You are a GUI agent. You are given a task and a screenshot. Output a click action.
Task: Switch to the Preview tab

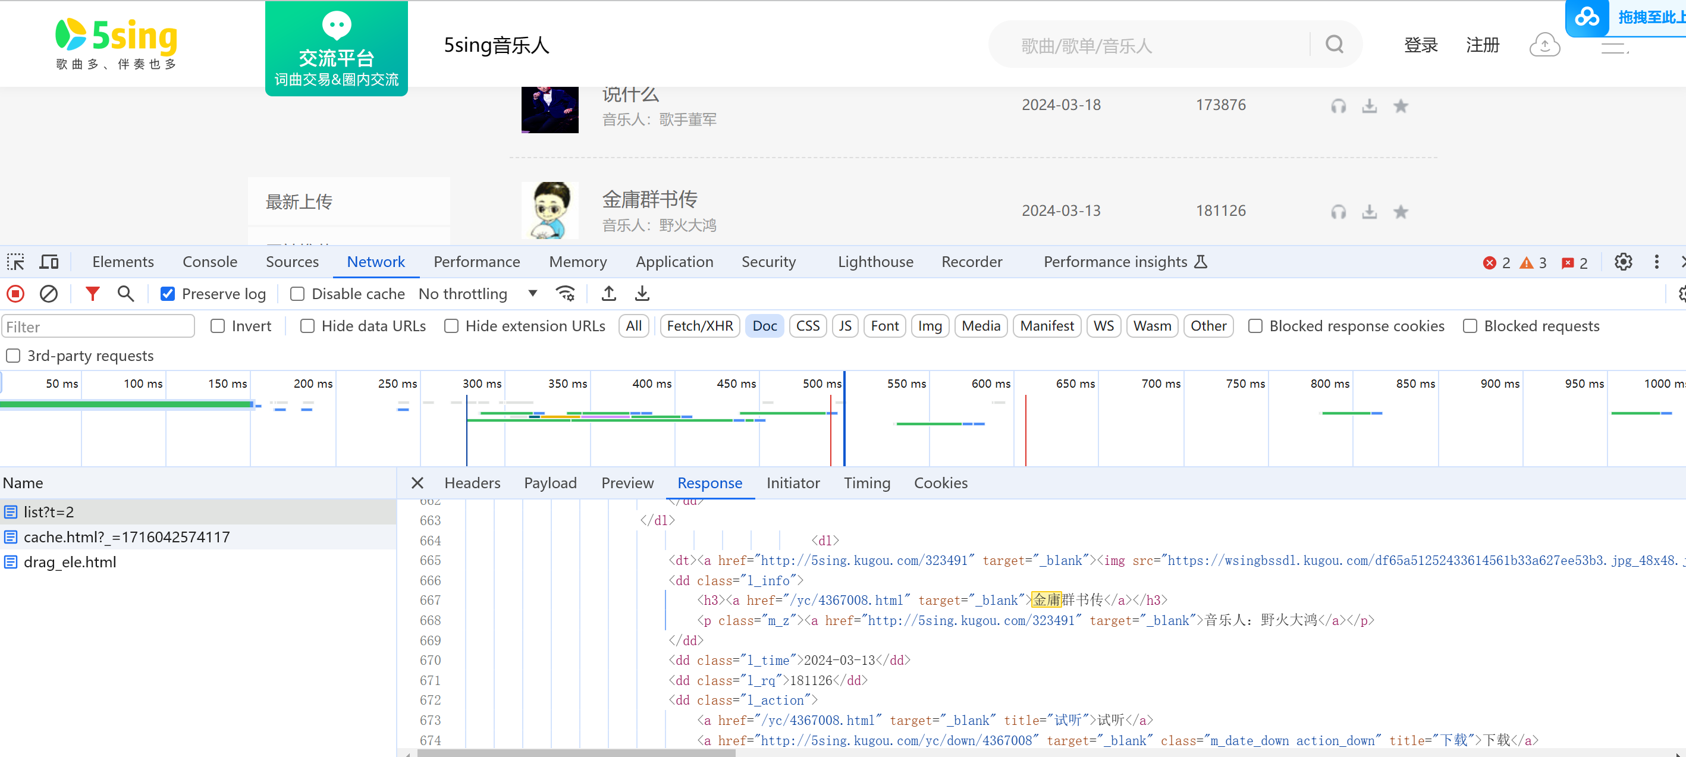click(x=627, y=483)
